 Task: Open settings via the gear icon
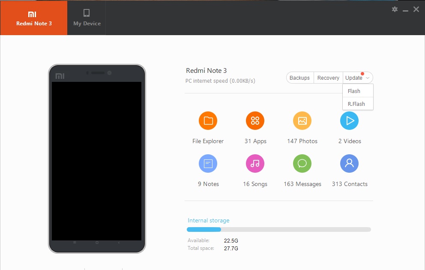(x=395, y=9)
